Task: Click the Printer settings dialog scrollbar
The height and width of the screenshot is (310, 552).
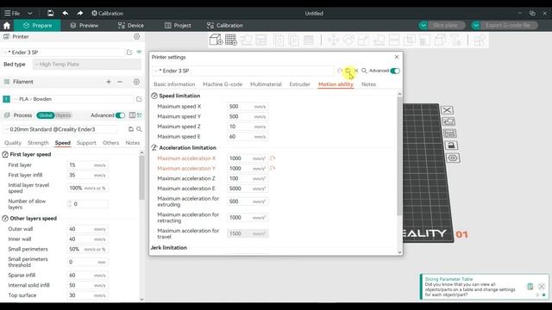Action: [399, 156]
